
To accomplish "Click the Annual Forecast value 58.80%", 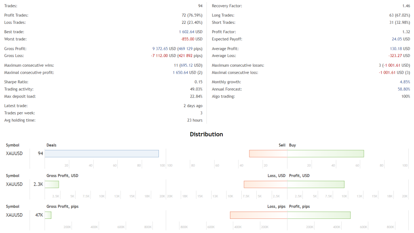I will (x=404, y=89).
